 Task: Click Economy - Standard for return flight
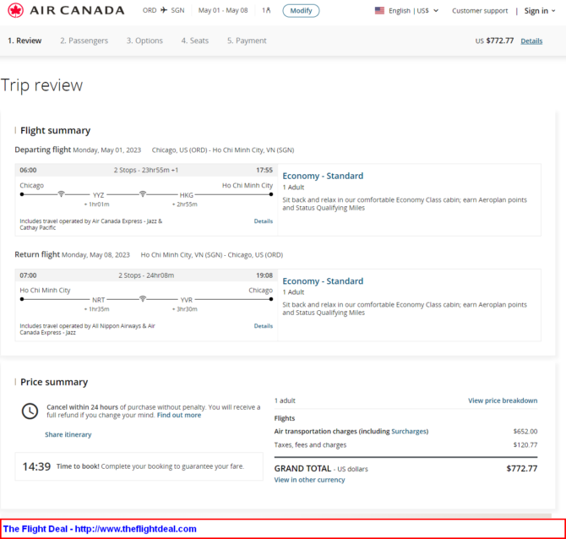323,280
